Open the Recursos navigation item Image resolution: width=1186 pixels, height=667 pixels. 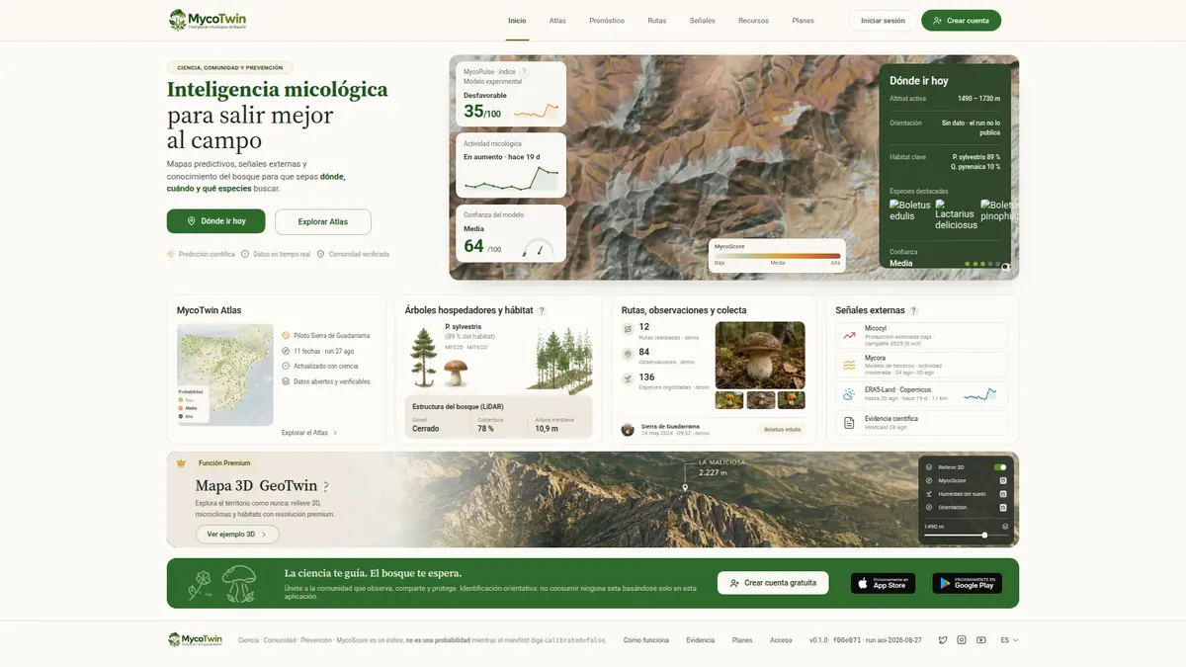pos(753,21)
